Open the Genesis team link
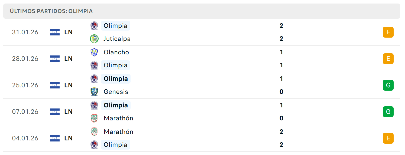The height and width of the screenshot is (155, 405). coord(116,92)
